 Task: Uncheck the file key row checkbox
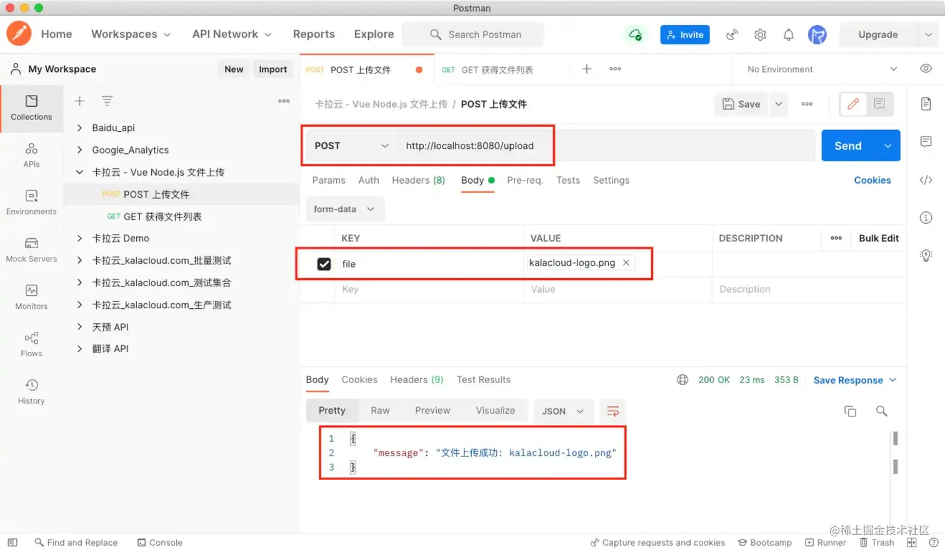tap(324, 264)
